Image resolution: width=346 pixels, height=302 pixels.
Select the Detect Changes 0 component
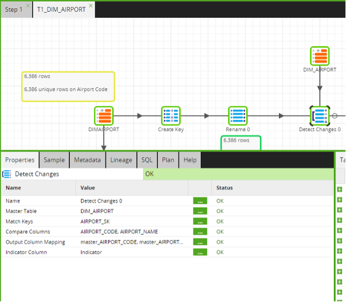click(x=320, y=116)
